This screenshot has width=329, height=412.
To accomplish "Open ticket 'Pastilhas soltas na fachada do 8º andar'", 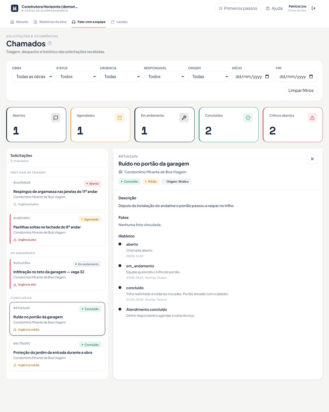I will (x=57, y=229).
